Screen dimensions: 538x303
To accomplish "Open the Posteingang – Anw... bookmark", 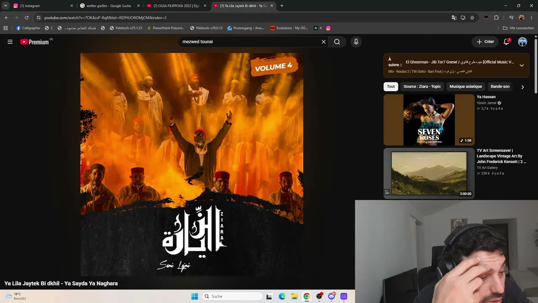I will (246, 28).
